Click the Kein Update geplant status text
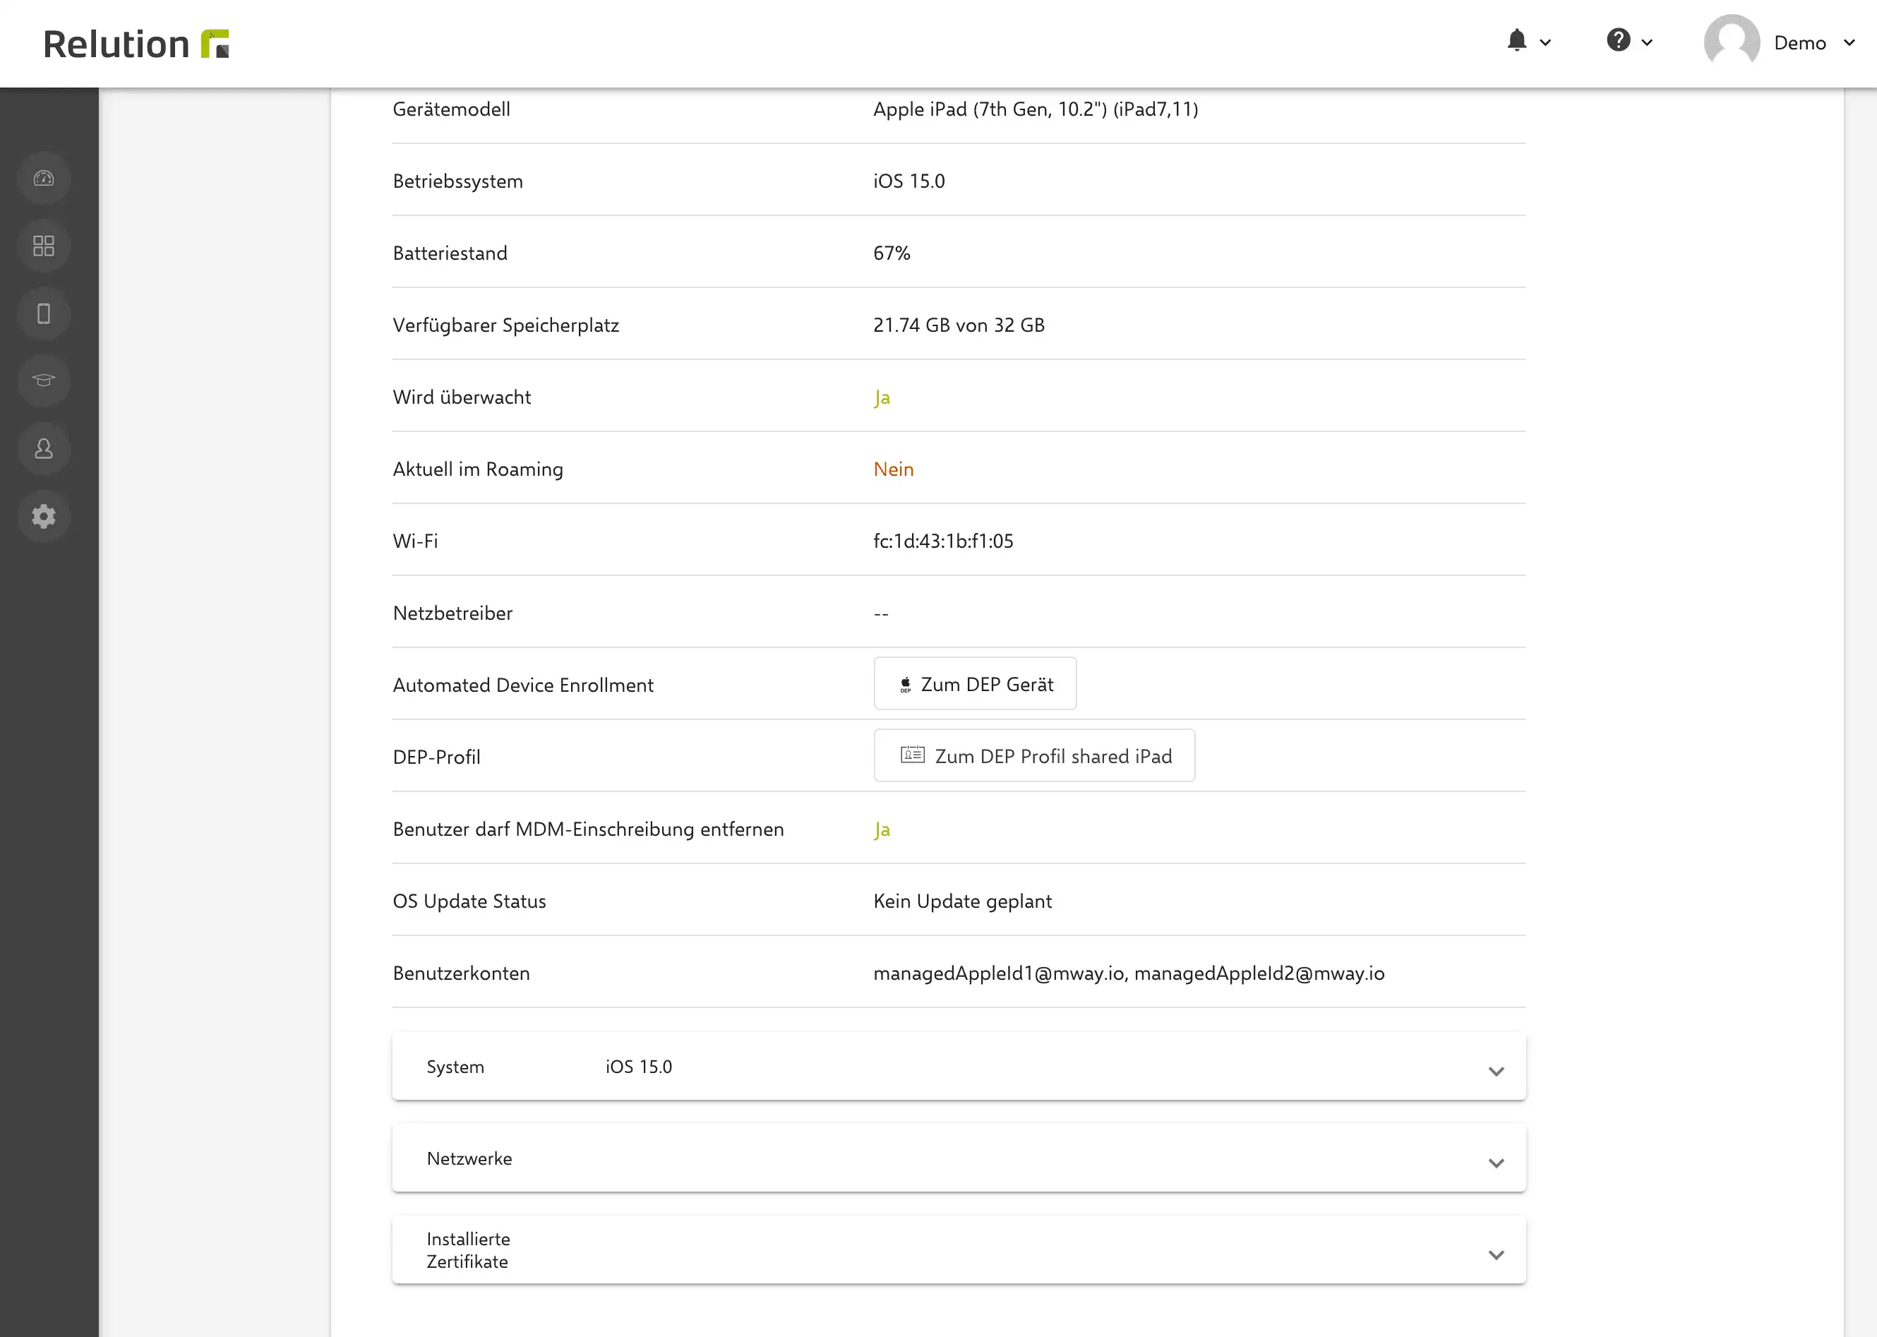 [x=962, y=901]
